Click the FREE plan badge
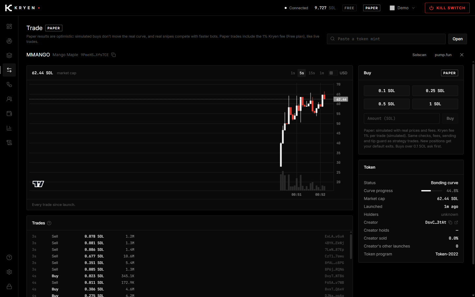 coord(349,8)
